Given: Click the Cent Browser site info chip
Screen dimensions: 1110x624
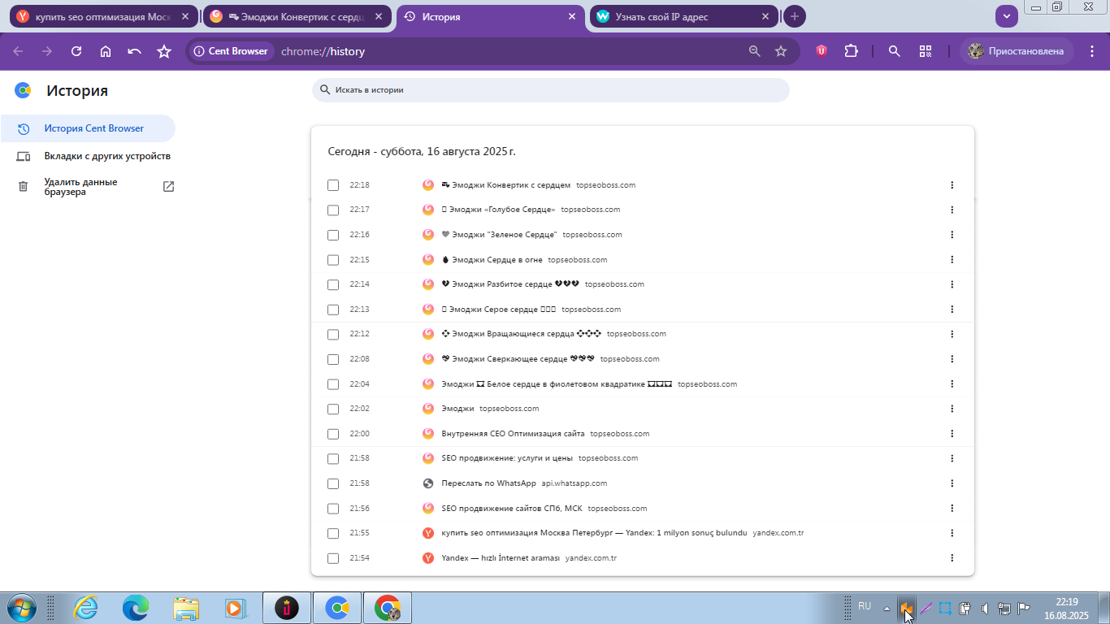Looking at the screenshot, I should (232, 51).
